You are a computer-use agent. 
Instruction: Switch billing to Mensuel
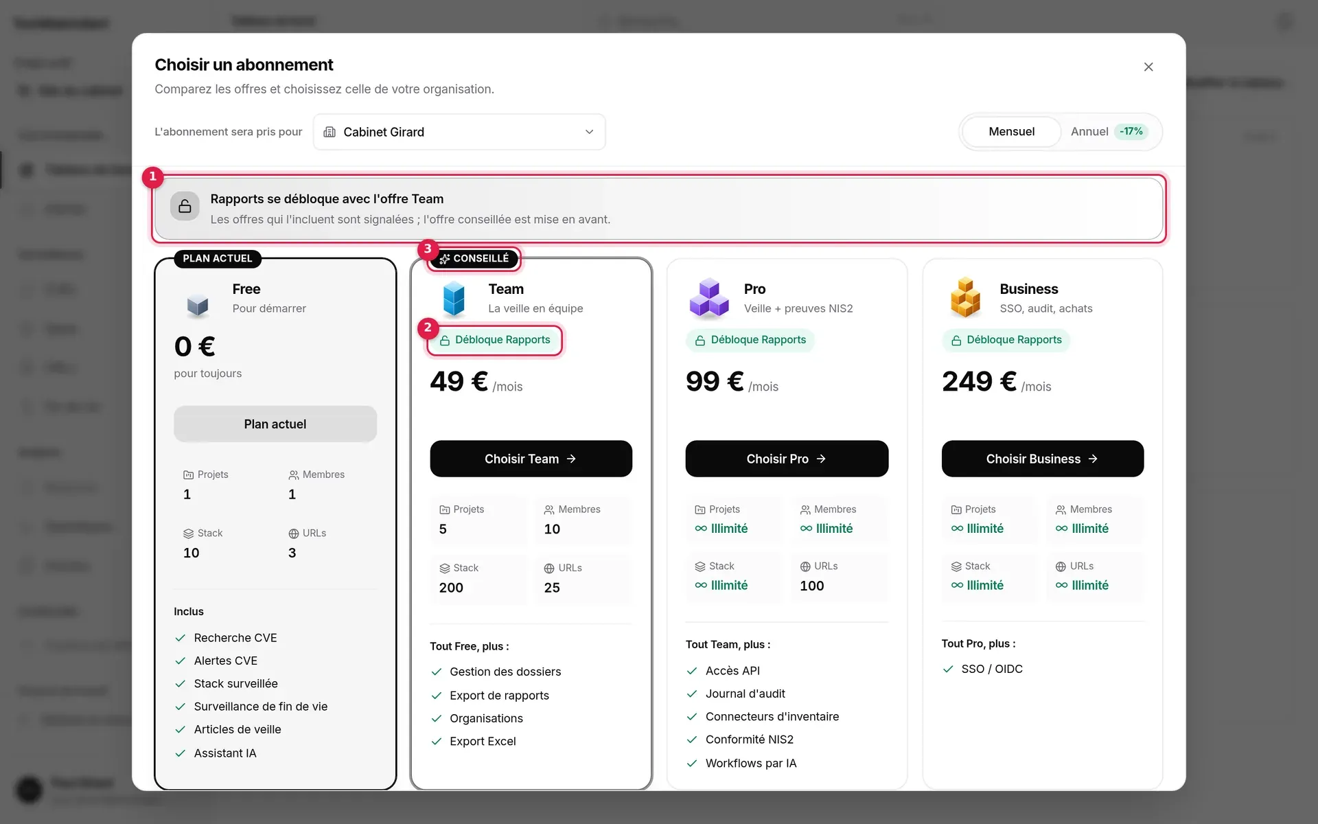(x=1011, y=131)
